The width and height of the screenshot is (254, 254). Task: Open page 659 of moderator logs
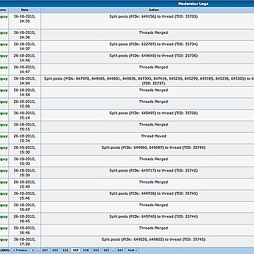[96, 250]
